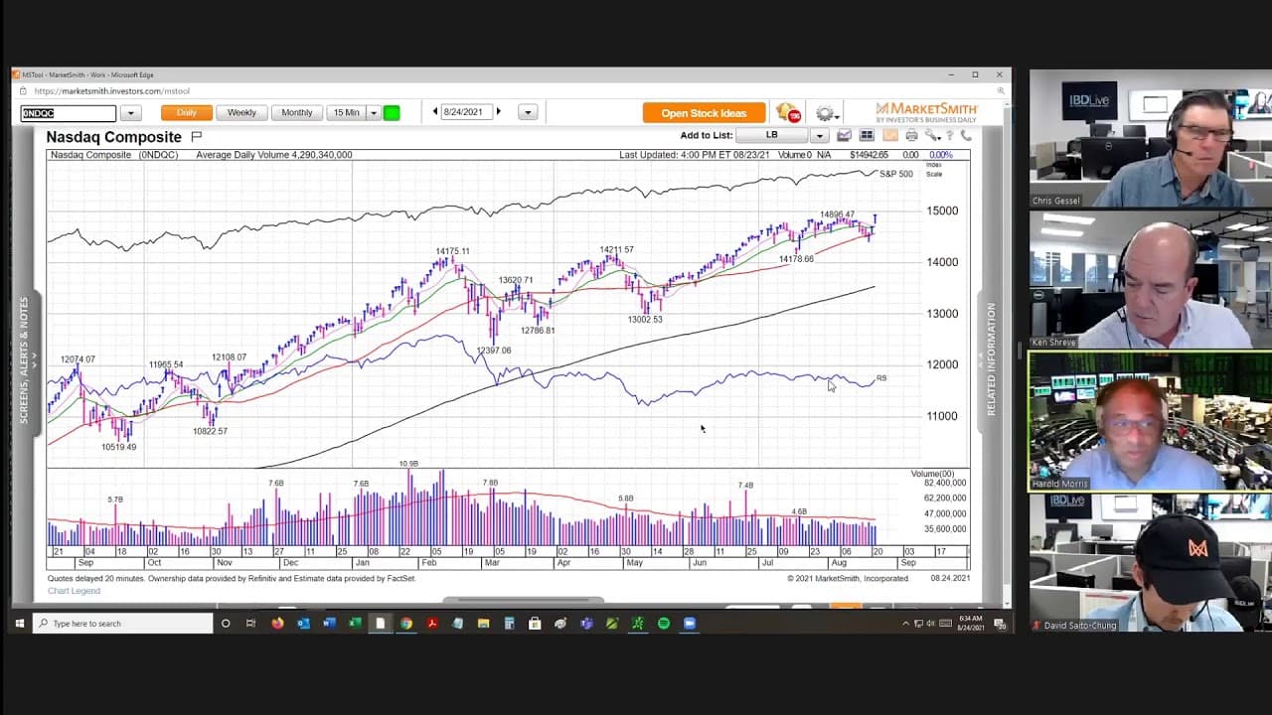The height and width of the screenshot is (715, 1272).
Task: Open help question mark icon
Action: pos(950,135)
